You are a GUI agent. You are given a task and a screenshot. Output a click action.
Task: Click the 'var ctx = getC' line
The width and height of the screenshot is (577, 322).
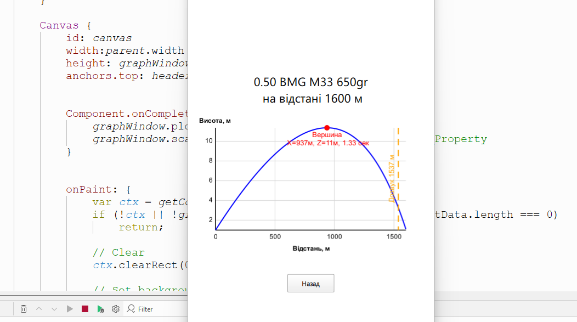tap(140, 202)
